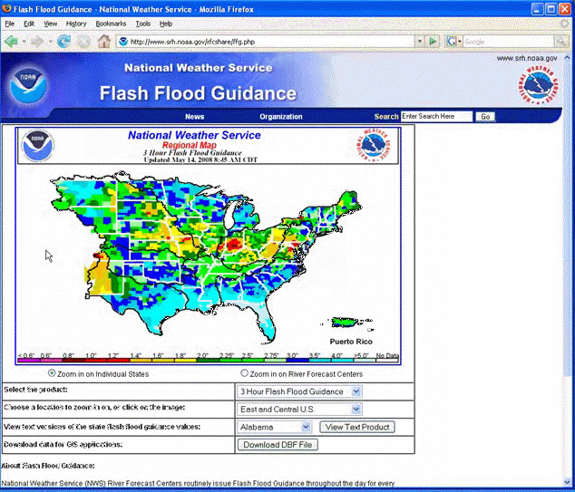Open the Help menu
This screenshot has width=575, height=492.
click(x=166, y=24)
